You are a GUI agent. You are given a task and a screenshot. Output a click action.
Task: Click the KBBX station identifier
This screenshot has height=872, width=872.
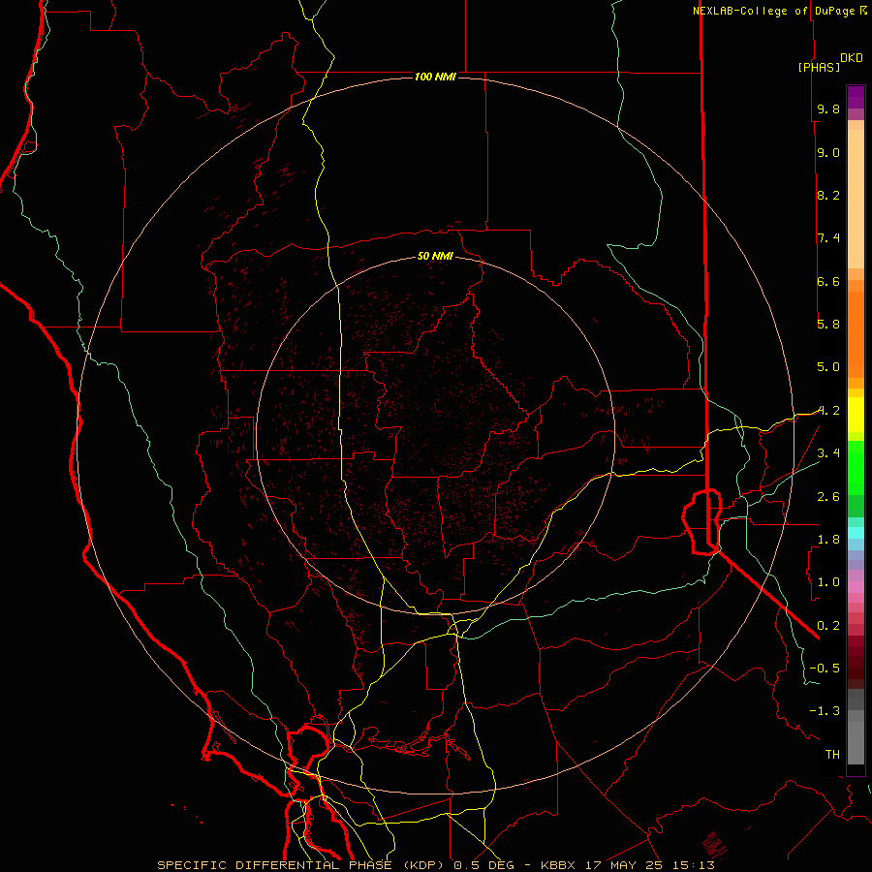(x=559, y=865)
